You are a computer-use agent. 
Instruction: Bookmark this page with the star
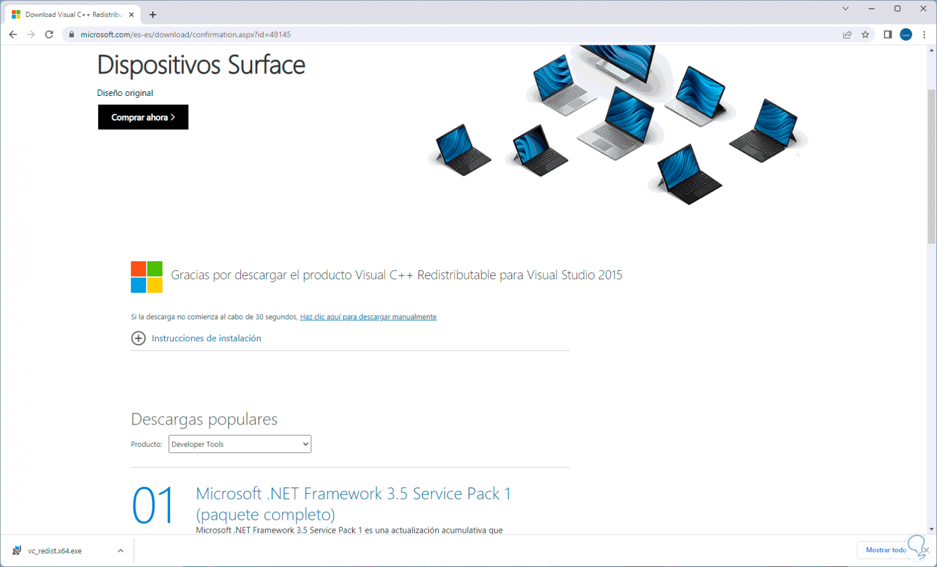(x=865, y=35)
